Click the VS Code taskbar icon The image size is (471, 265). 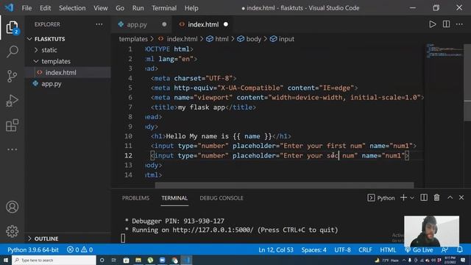point(186,260)
